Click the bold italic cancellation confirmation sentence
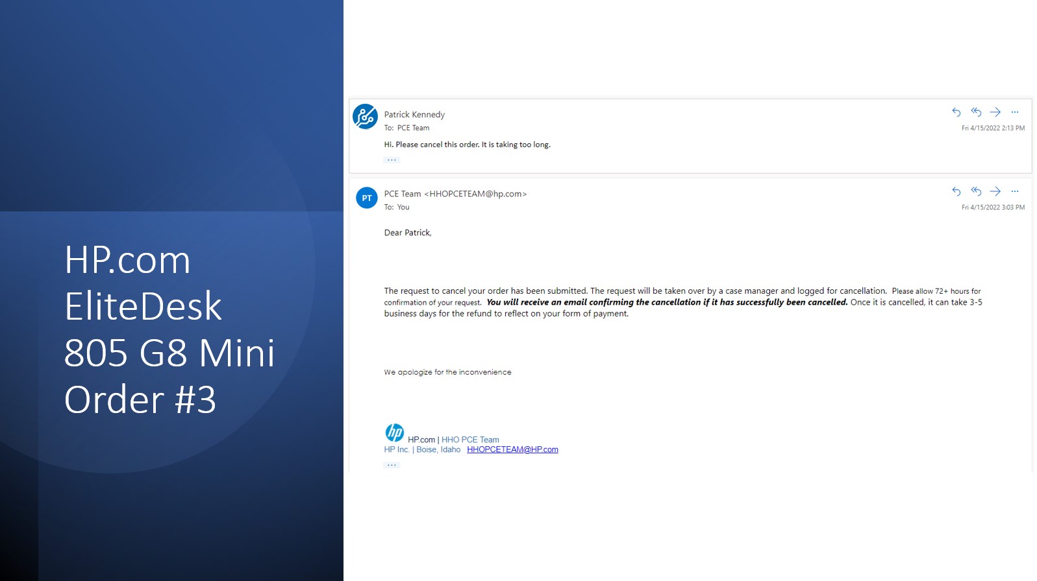 667,302
